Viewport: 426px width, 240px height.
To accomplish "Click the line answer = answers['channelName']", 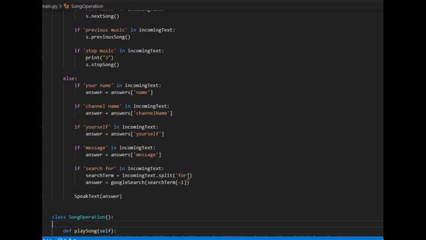I will click(128, 113).
